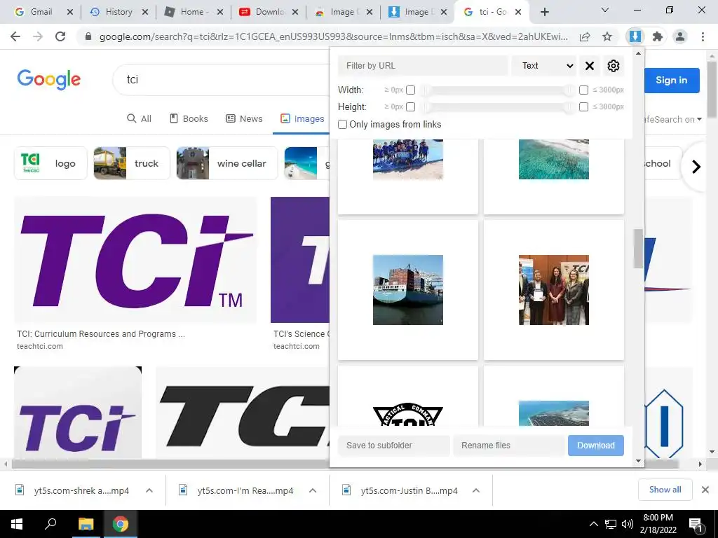This screenshot has width=718, height=538.
Task: Open the notification center icon
Action: click(x=696, y=524)
